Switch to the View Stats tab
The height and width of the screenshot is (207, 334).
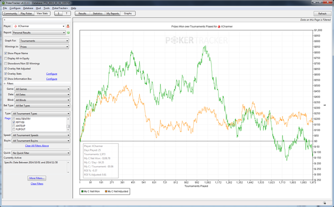point(42,13)
